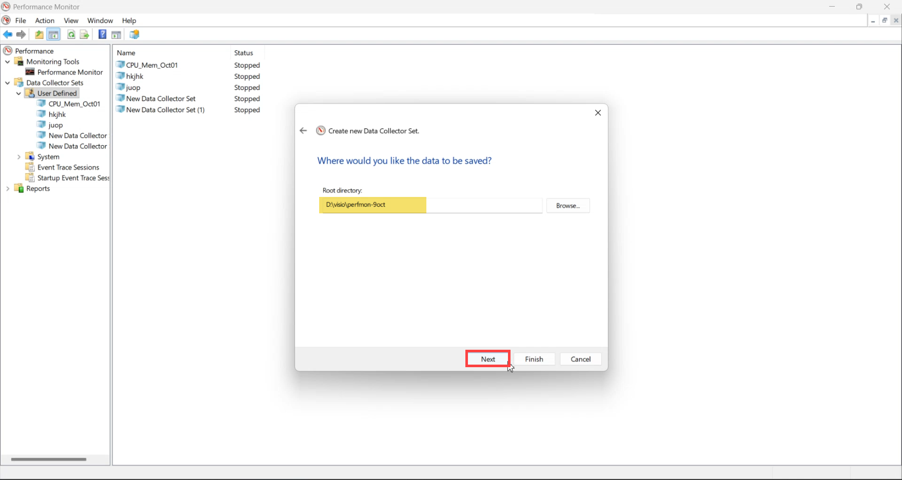Click the Performance root node icon in the tree

[8, 51]
